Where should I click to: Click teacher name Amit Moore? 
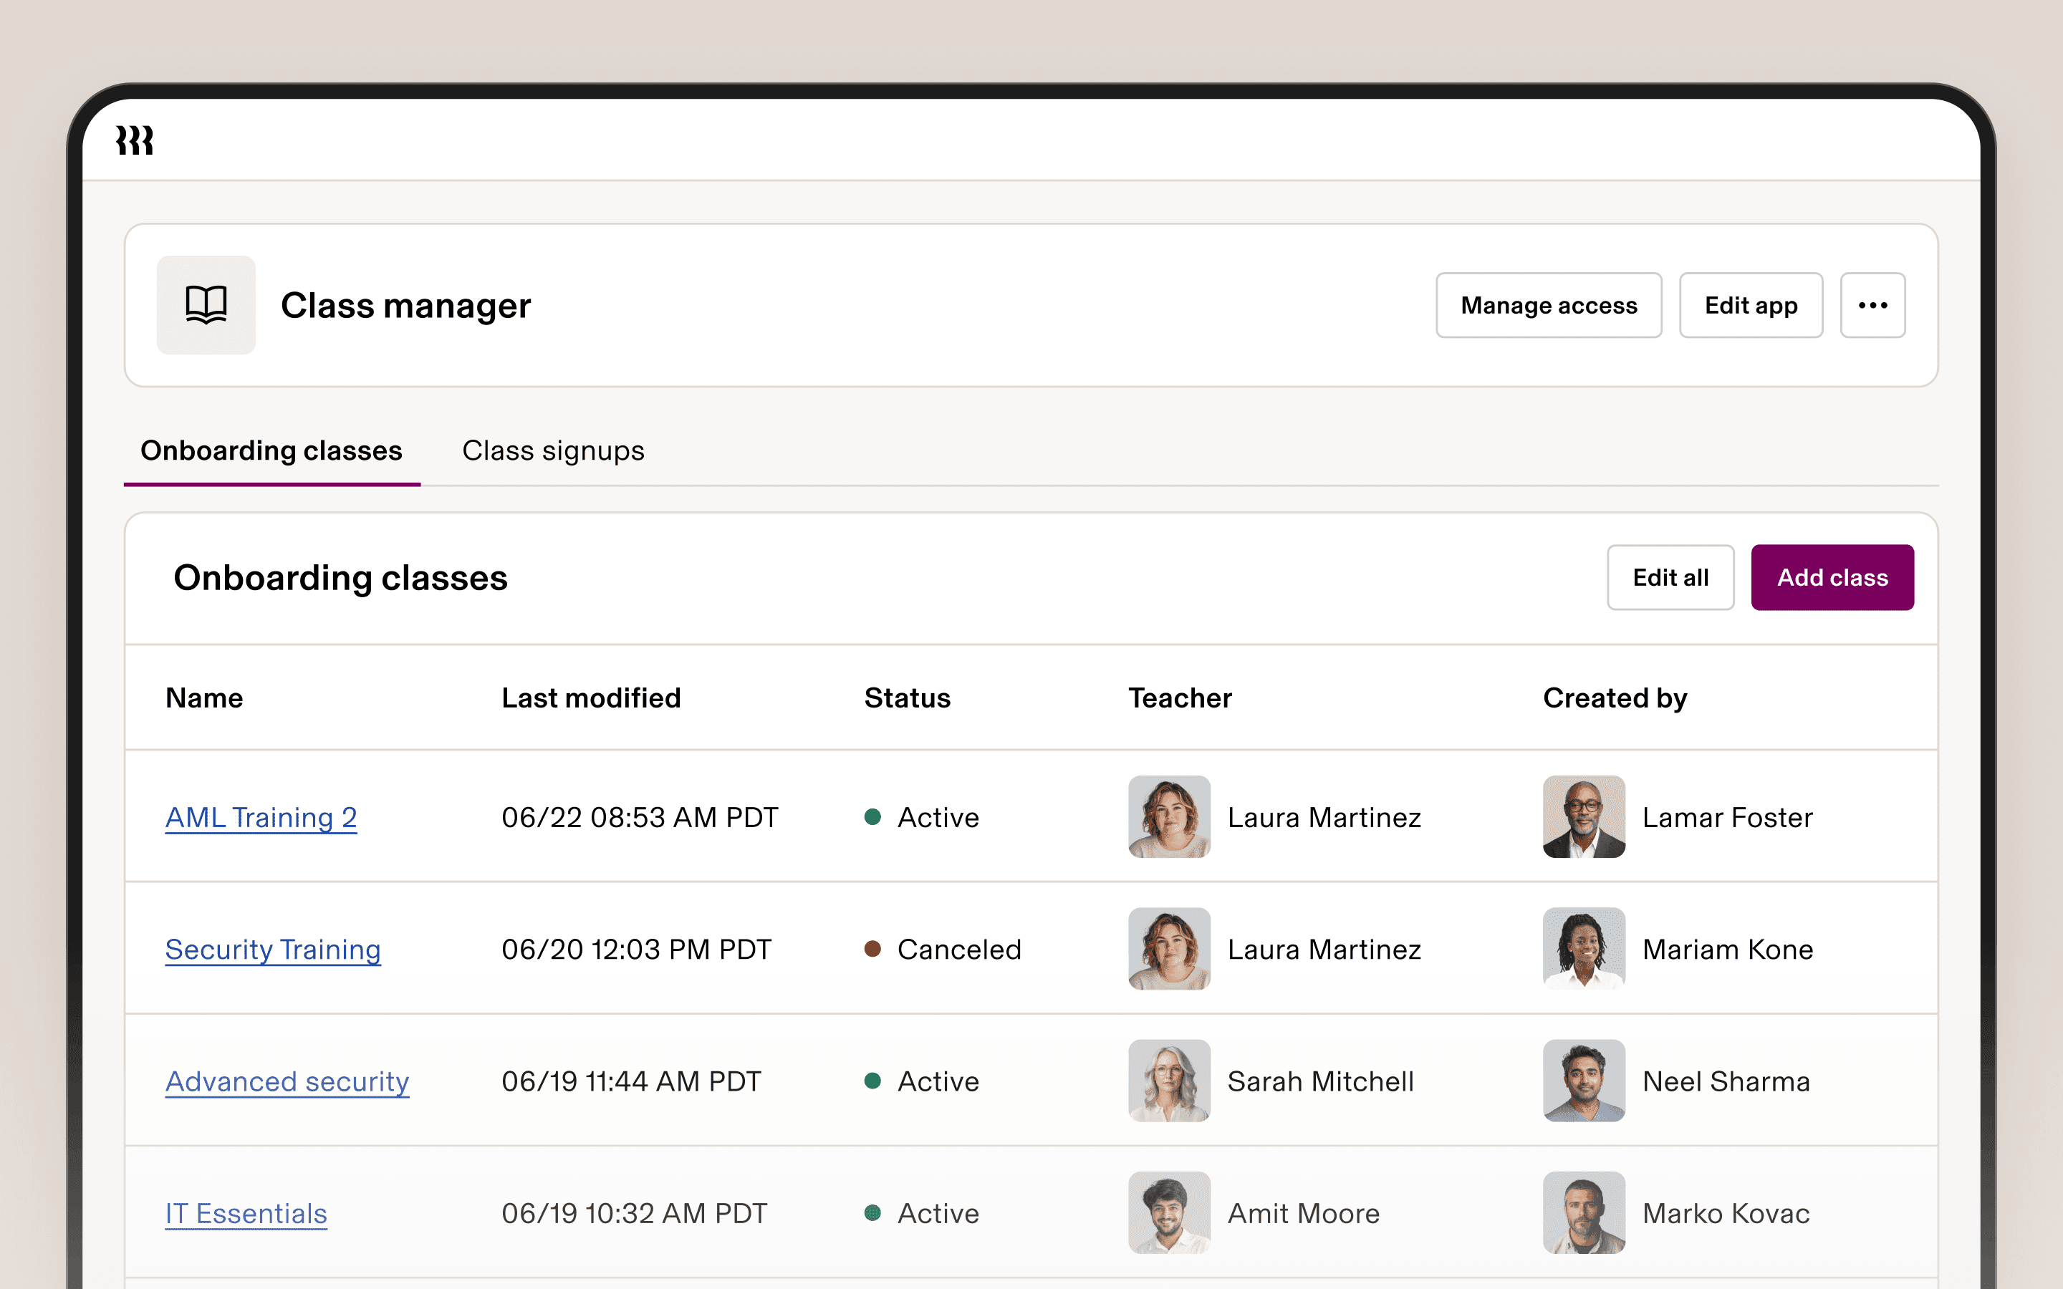pos(1304,1213)
